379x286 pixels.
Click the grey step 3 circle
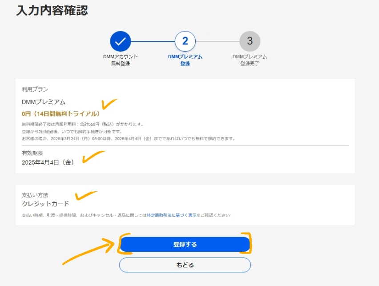click(250, 41)
